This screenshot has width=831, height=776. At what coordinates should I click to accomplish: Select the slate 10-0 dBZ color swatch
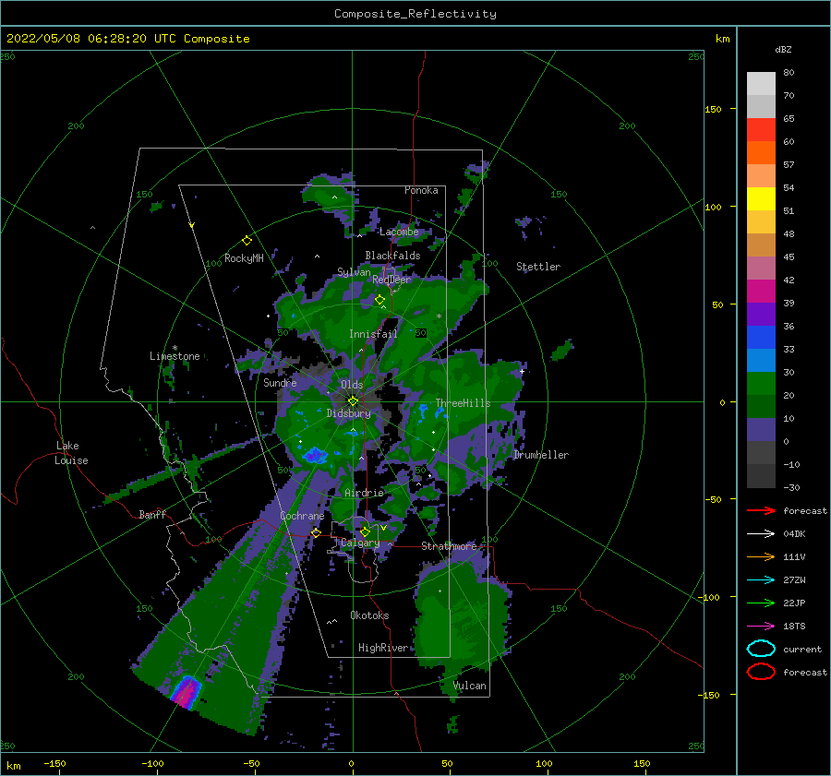(761, 430)
